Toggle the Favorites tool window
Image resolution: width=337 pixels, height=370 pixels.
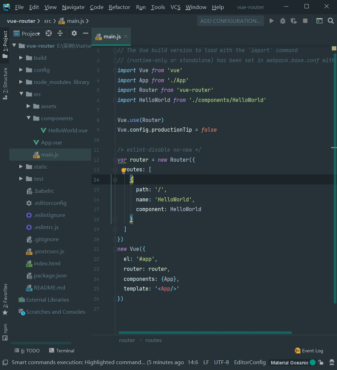tap(5, 300)
